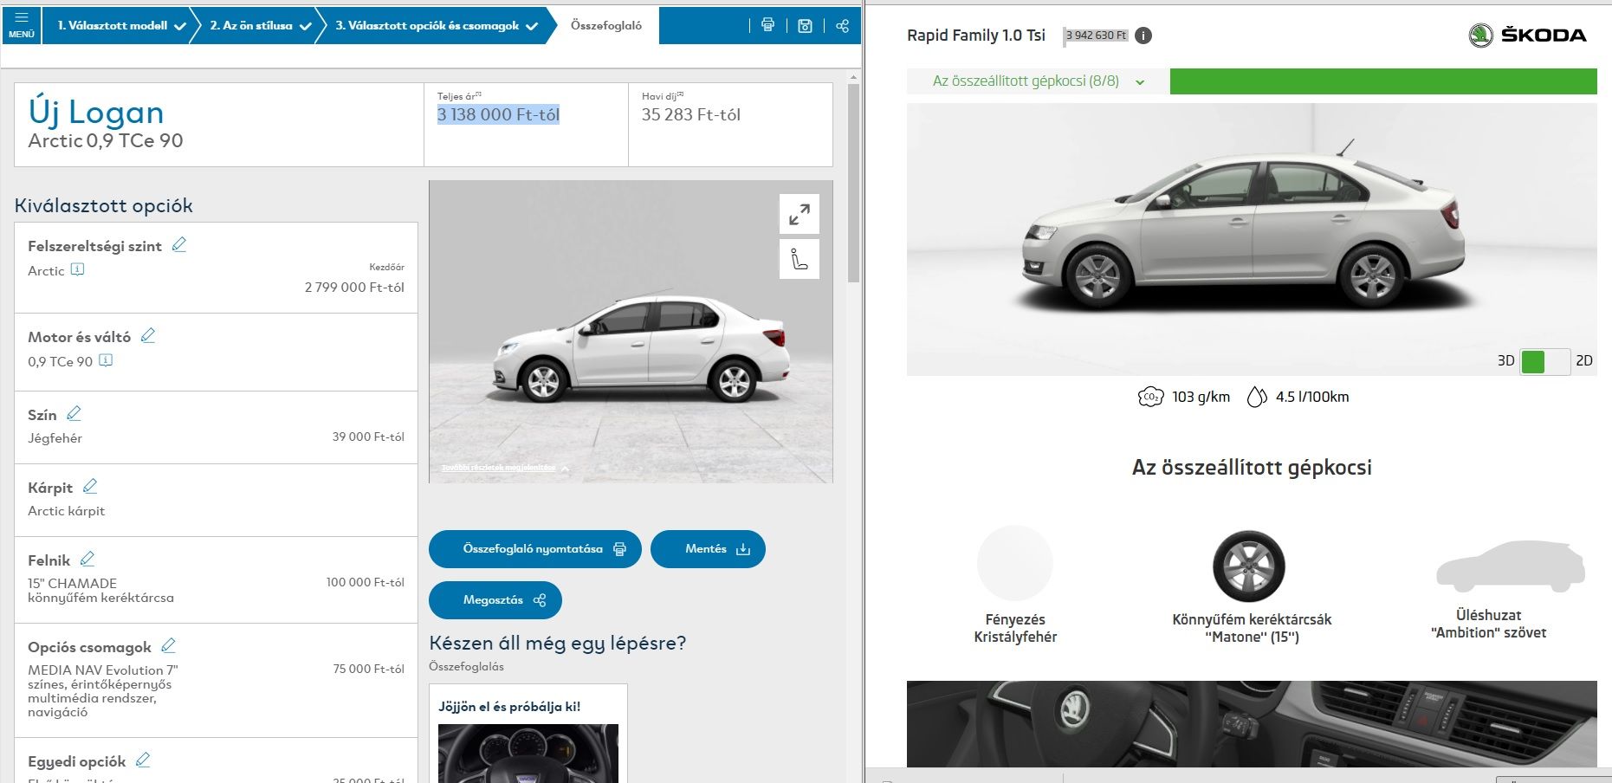Screen dimensions: 1612x783
Task: Open the MENÜ hamburger menu
Action: click(21, 25)
